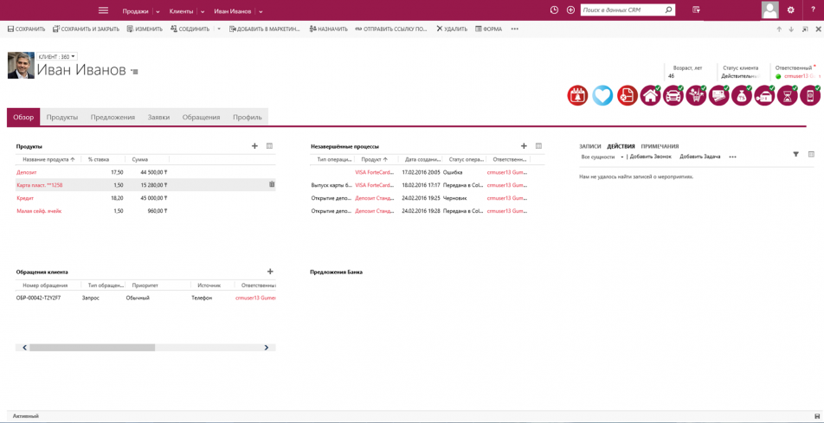Click the CRM search input field
824x423 pixels.
coord(621,10)
